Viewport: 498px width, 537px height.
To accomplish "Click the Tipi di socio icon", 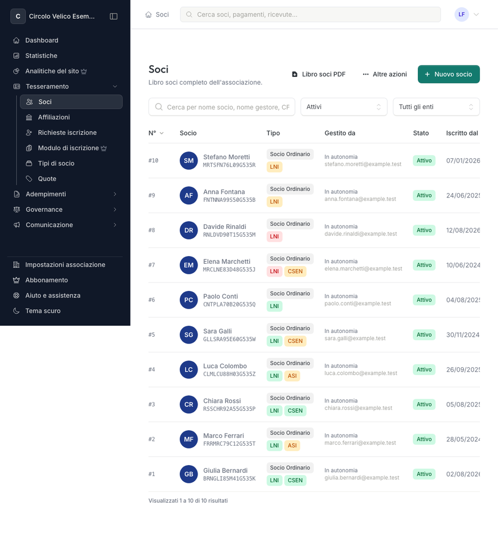I will 29,164.
